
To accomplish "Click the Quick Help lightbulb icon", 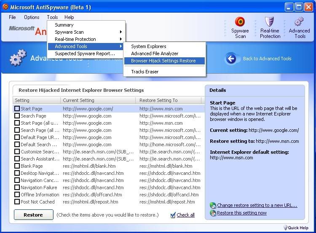I will [x=285, y=228].
